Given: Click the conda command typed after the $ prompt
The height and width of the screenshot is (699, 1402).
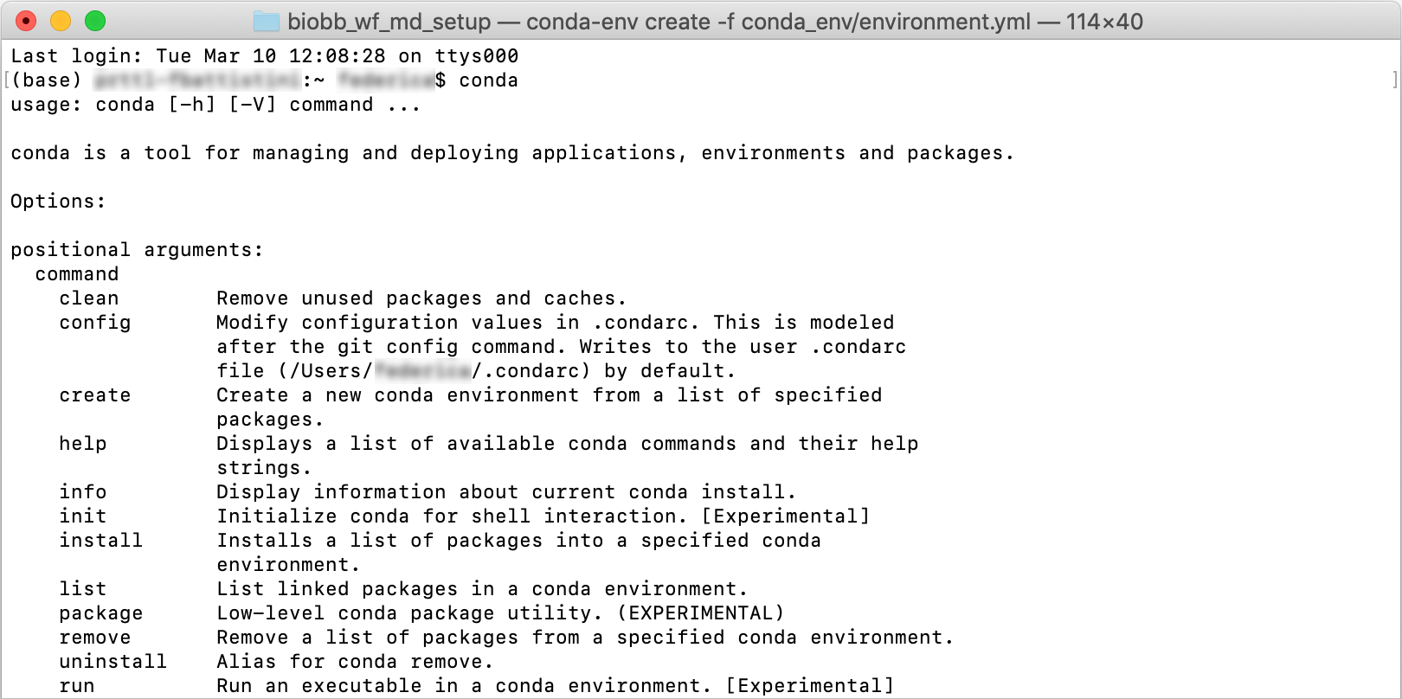Looking at the screenshot, I should (x=488, y=80).
